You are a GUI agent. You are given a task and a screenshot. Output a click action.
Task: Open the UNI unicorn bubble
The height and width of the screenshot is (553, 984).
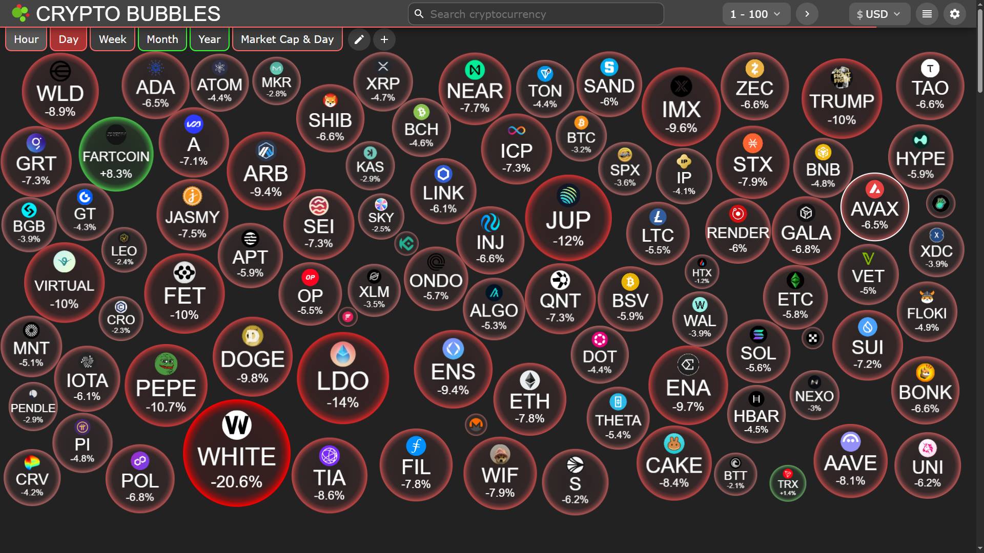pos(928,465)
